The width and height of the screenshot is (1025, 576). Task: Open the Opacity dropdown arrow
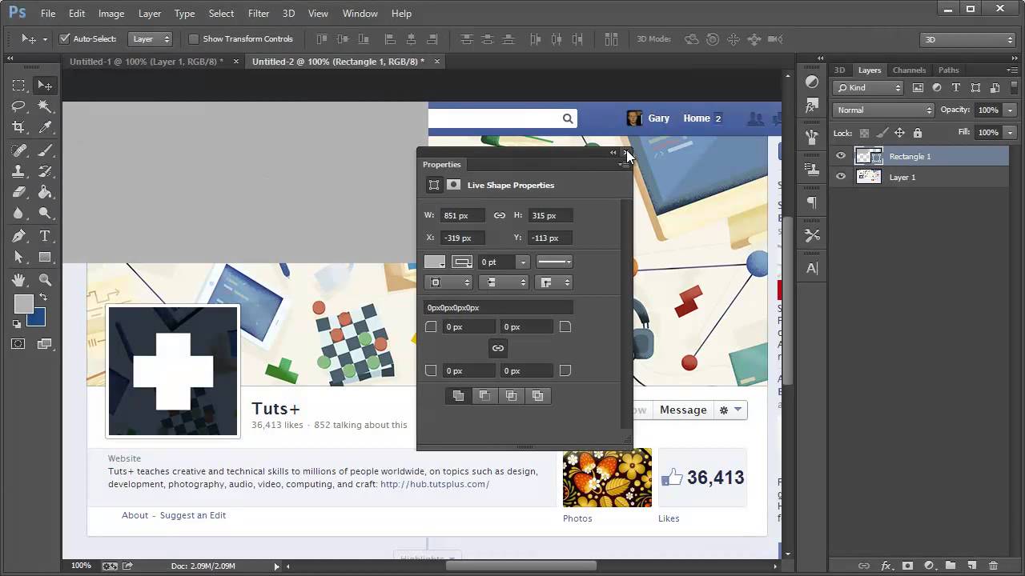click(1010, 110)
